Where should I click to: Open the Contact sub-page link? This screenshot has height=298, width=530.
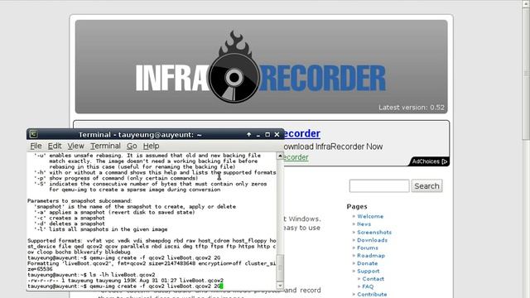pos(373,279)
